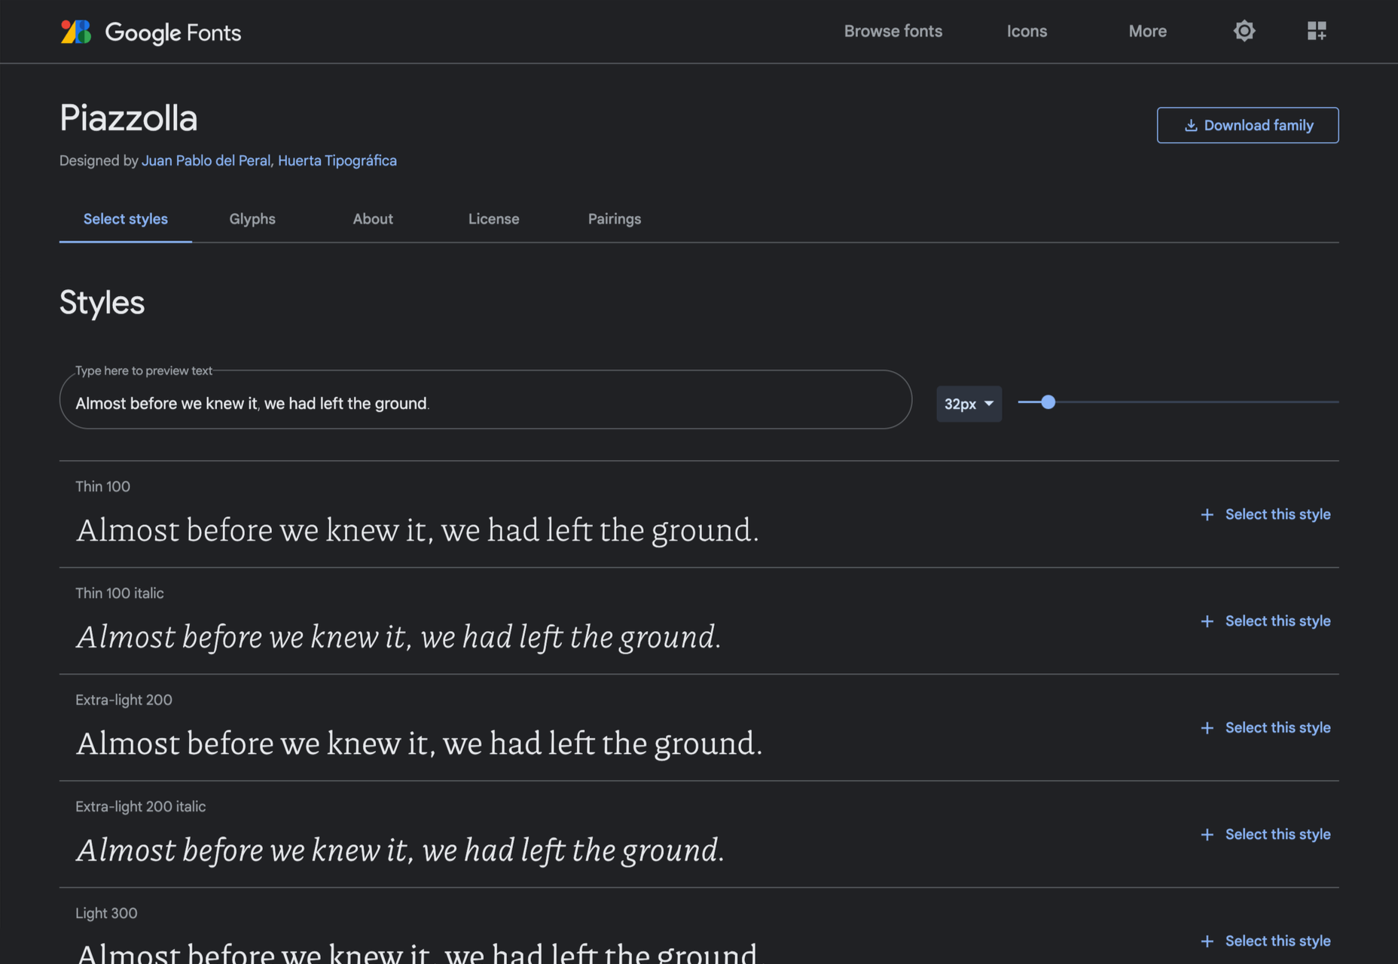Click the Light 300 label
The width and height of the screenshot is (1398, 964).
coord(106,914)
